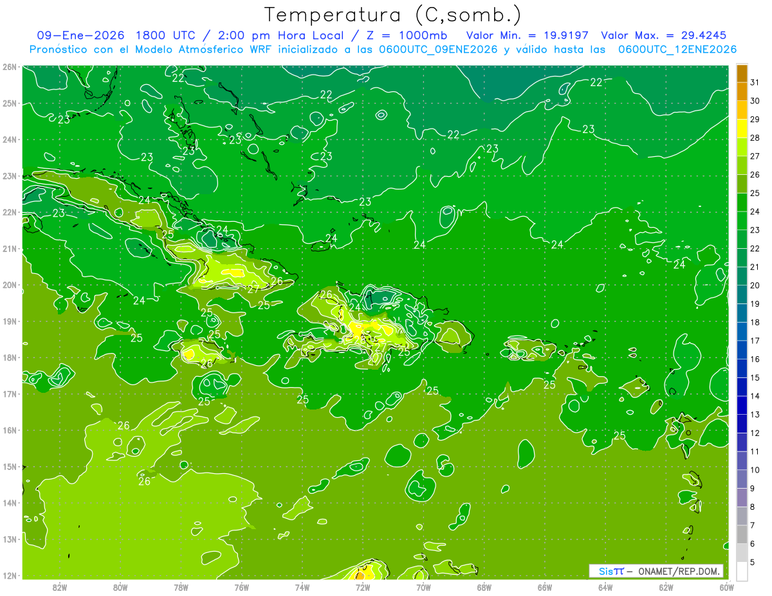This screenshot has width=772, height=596.
Task: Click the 70W longitude axis label
Action: pyautogui.click(x=423, y=587)
